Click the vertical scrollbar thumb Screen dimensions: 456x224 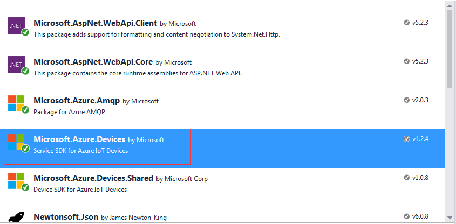point(450,48)
